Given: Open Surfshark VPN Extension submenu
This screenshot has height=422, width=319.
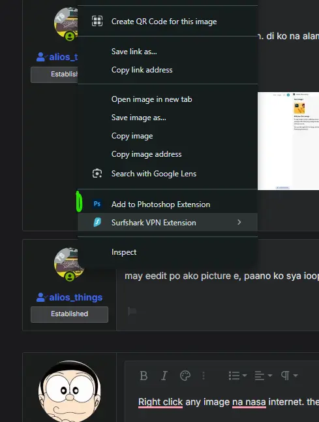Looking at the screenshot, I should coord(168,222).
